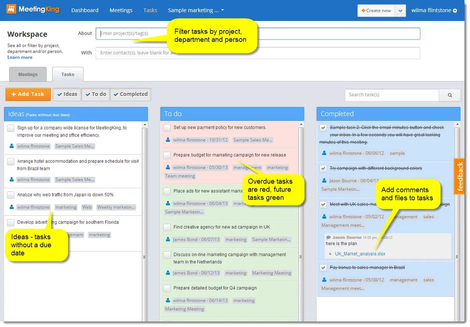This screenshot has width=470, height=327.
Task: Open the 'Sample marketing ...' workspace dropdown
Action: pyautogui.click(x=196, y=10)
